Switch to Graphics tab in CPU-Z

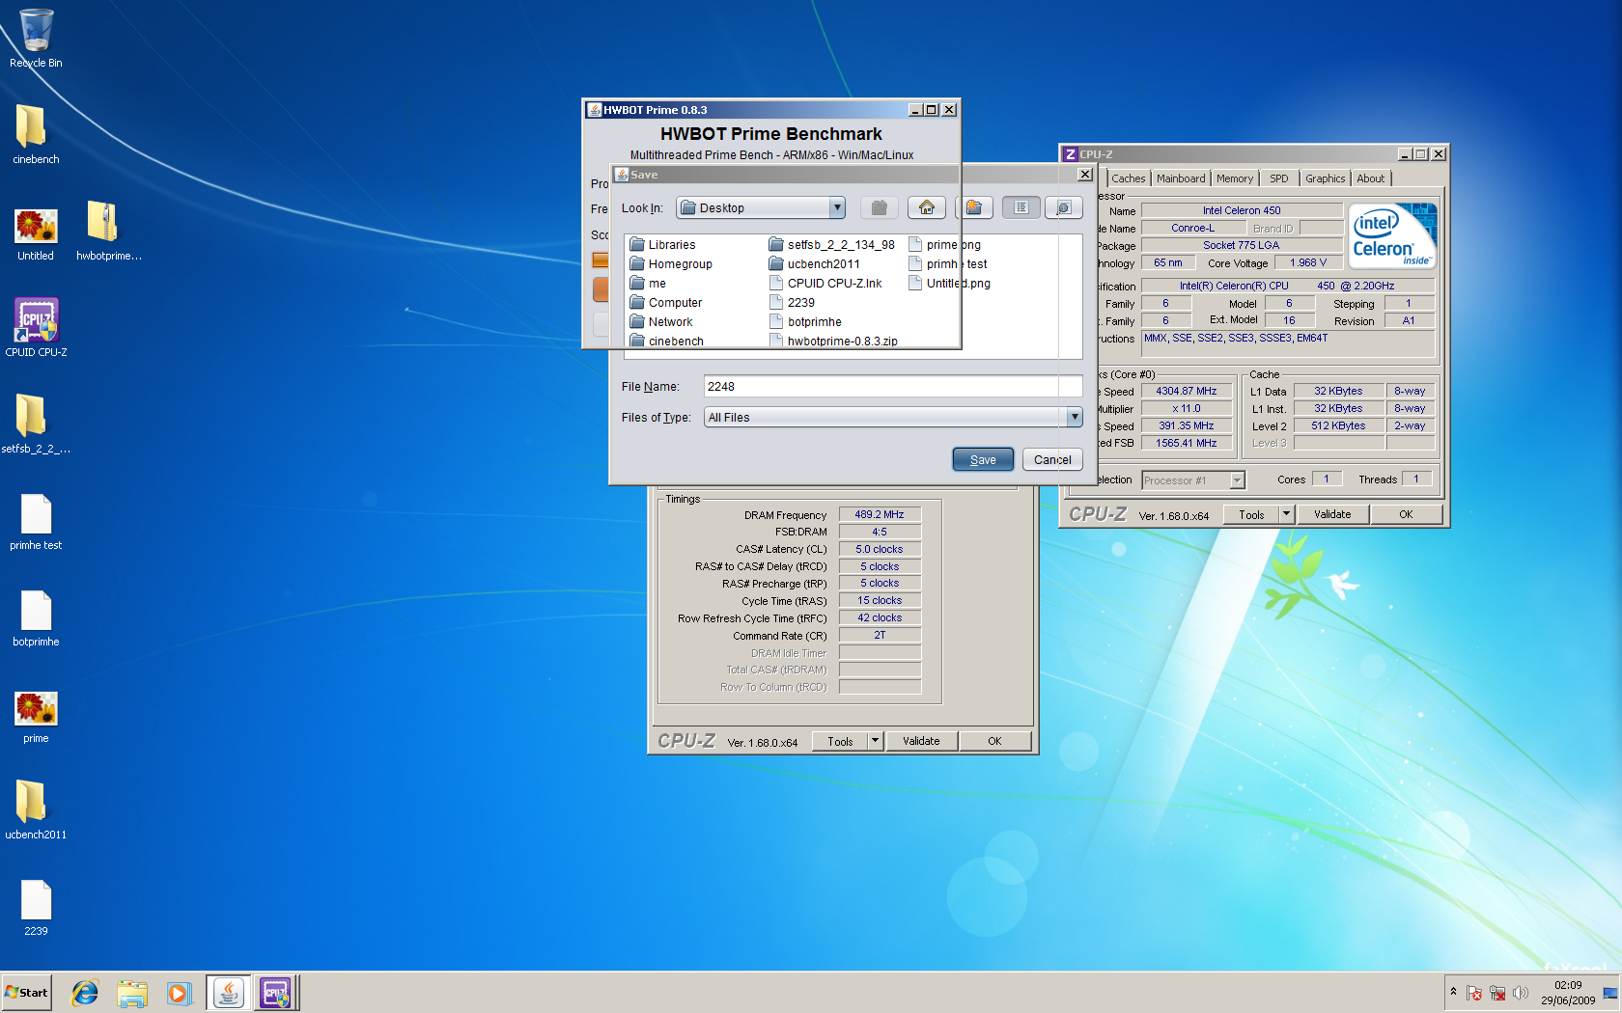pyautogui.click(x=1325, y=178)
